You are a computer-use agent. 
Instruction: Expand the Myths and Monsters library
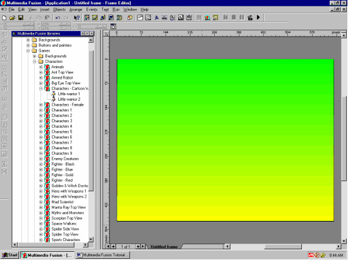pyautogui.click(x=41, y=213)
